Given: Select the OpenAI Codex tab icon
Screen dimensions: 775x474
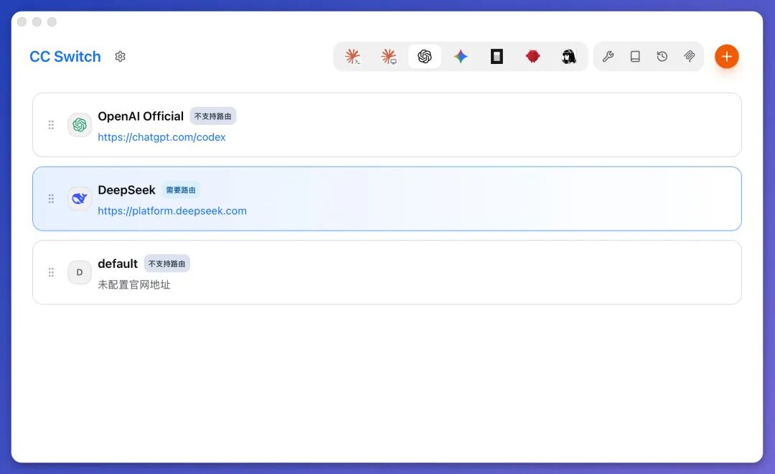Looking at the screenshot, I should (425, 57).
